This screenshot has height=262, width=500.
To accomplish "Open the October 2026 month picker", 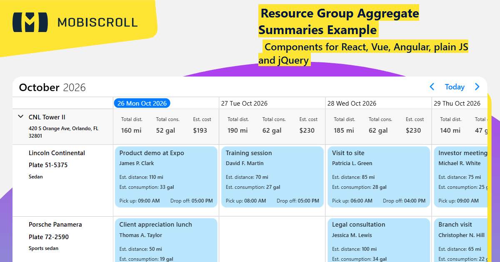I will click(52, 87).
